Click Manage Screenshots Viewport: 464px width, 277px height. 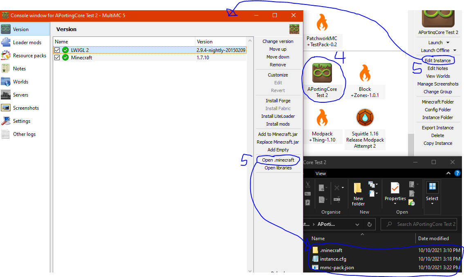[x=438, y=84]
